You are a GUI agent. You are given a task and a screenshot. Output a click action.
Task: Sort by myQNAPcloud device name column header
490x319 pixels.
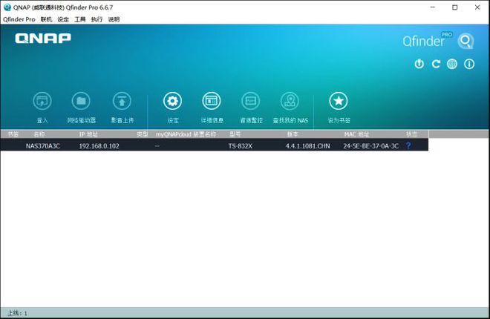(x=186, y=134)
